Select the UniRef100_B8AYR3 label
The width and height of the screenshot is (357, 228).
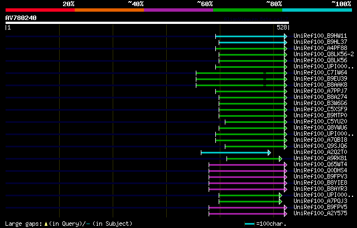point(320,189)
